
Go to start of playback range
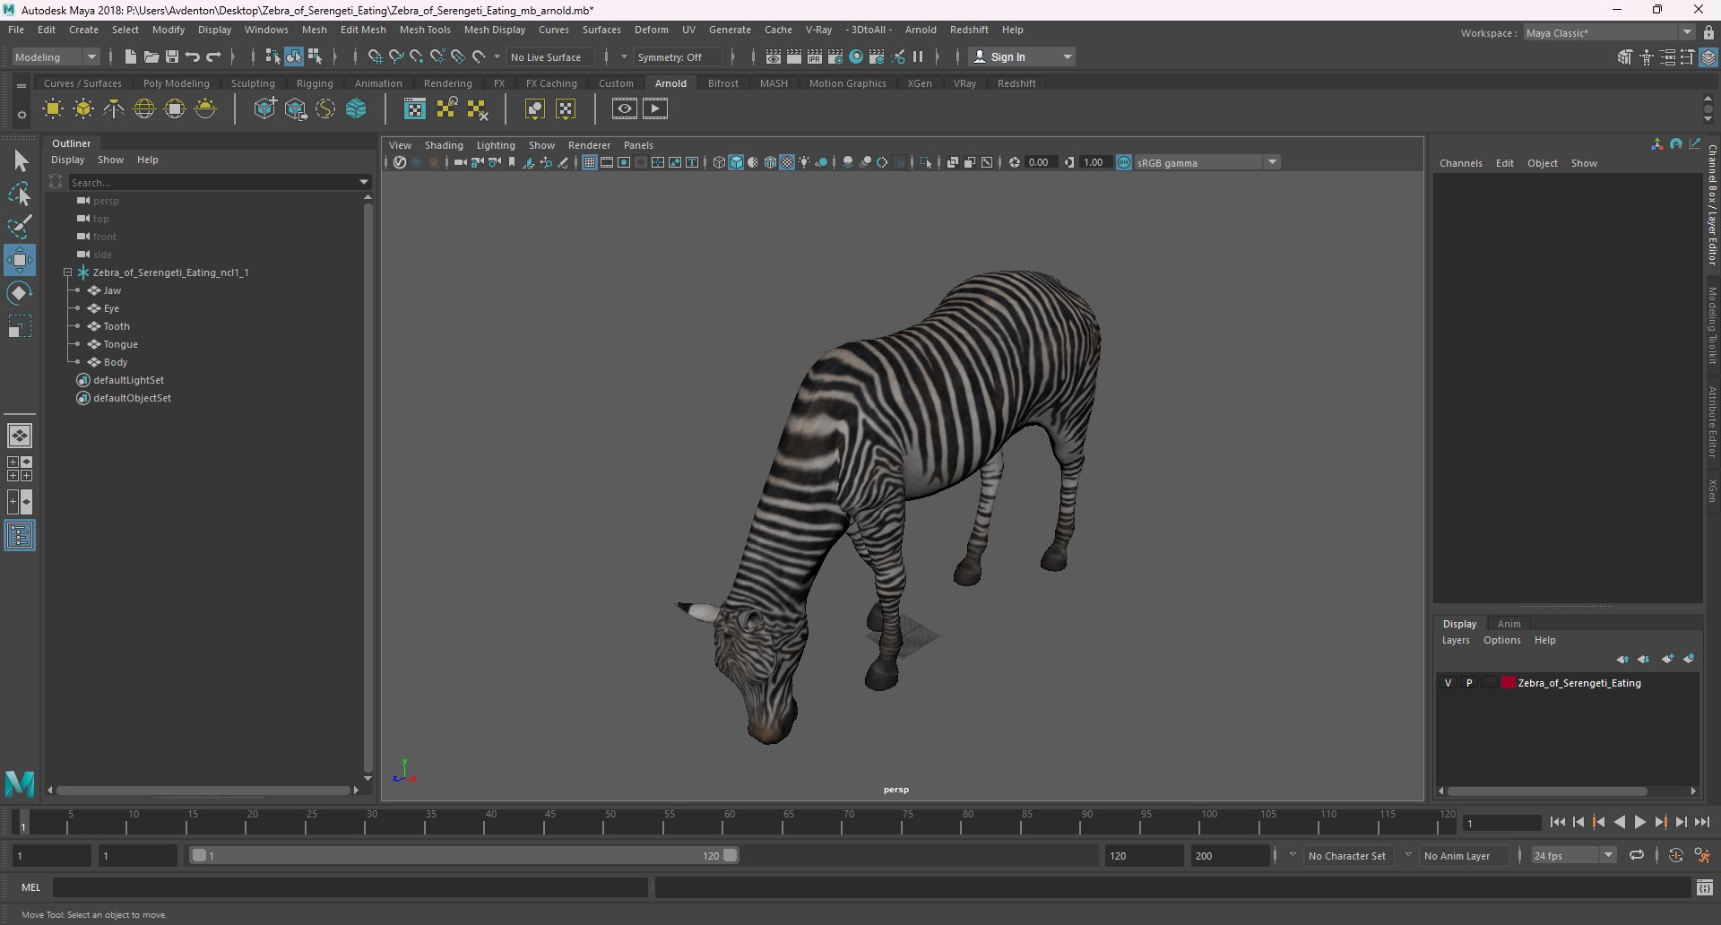tap(1558, 822)
